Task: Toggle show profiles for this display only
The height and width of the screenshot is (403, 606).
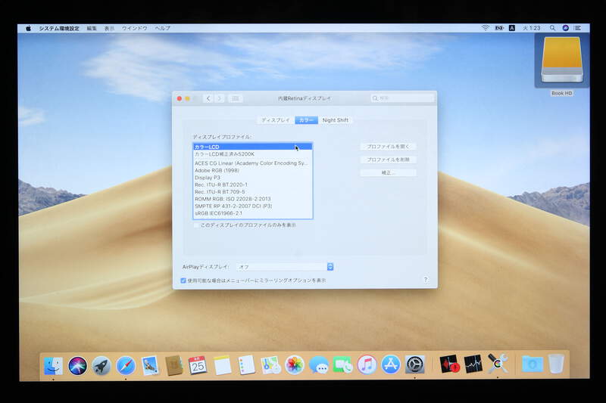Action: point(197,225)
